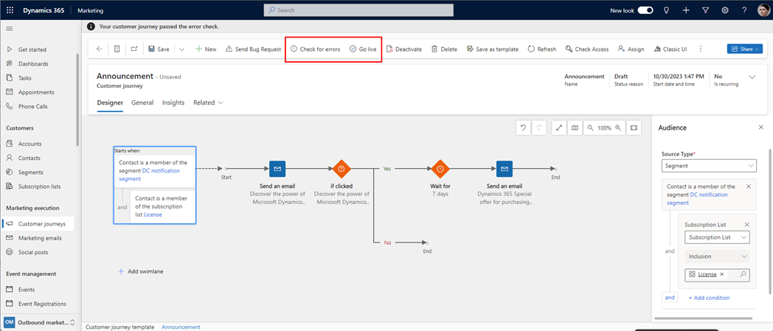Click Deactivate command
Screen dimensions: 773x331
coord(403,49)
